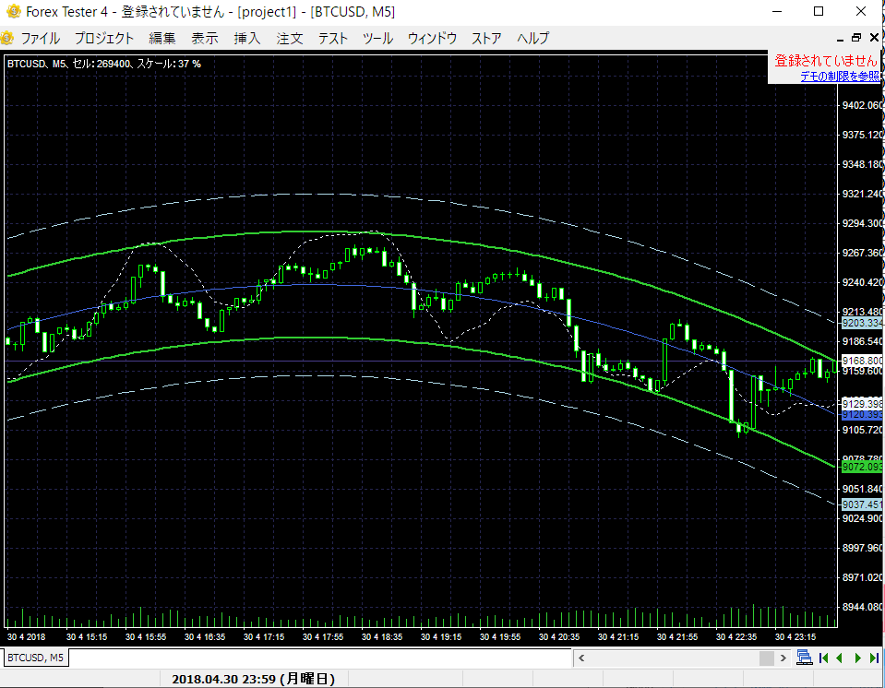The width and height of the screenshot is (885, 688).
Task: Click the 30 4 2018 time axis label
Action: 26,636
